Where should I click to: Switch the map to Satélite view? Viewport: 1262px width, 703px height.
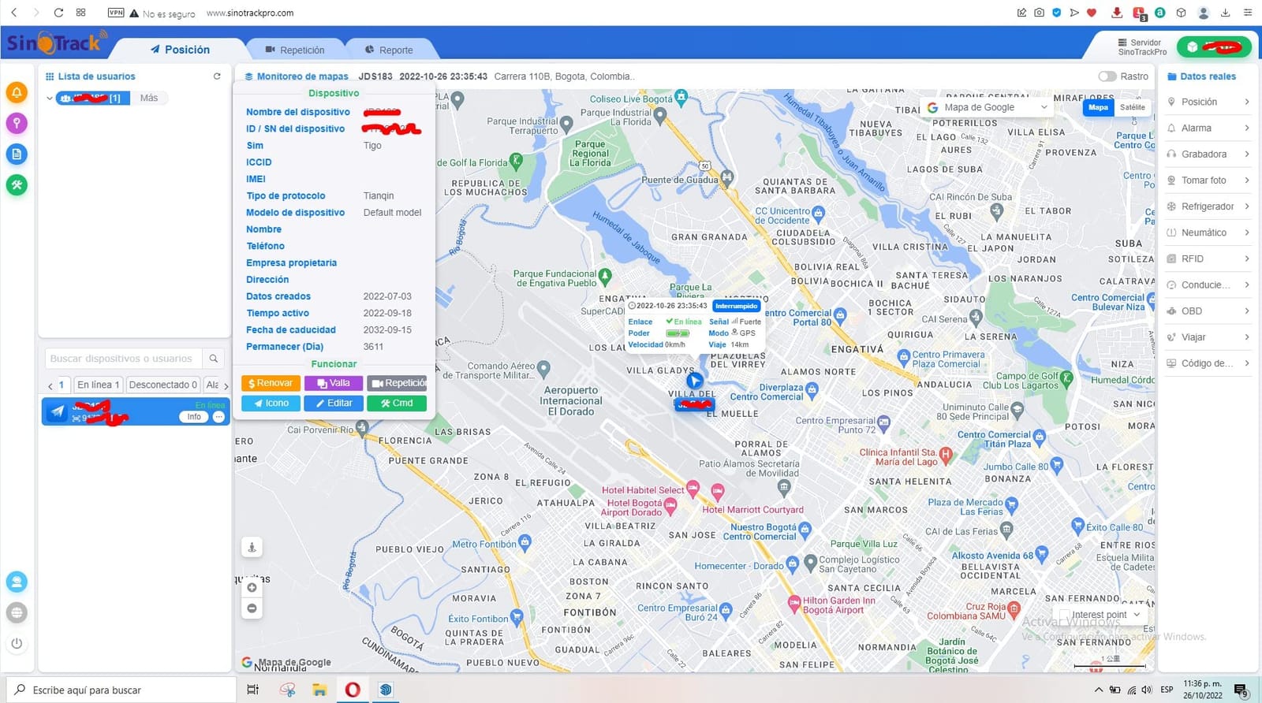click(x=1132, y=107)
